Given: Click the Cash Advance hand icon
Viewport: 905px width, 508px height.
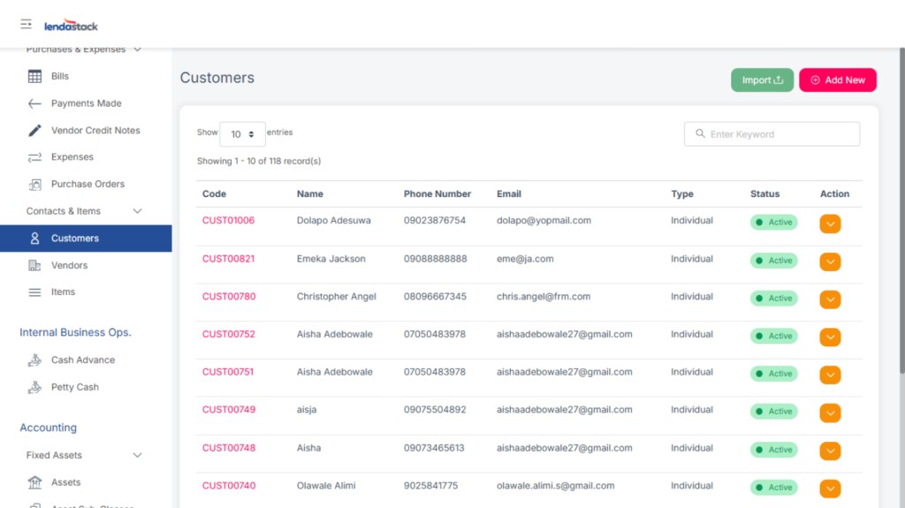Looking at the screenshot, I should [35, 360].
